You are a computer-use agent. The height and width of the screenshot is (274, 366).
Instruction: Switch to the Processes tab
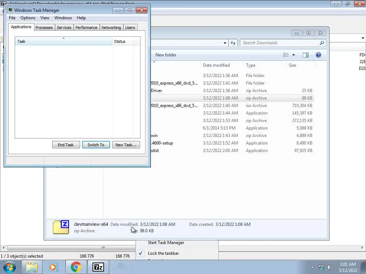click(44, 27)
